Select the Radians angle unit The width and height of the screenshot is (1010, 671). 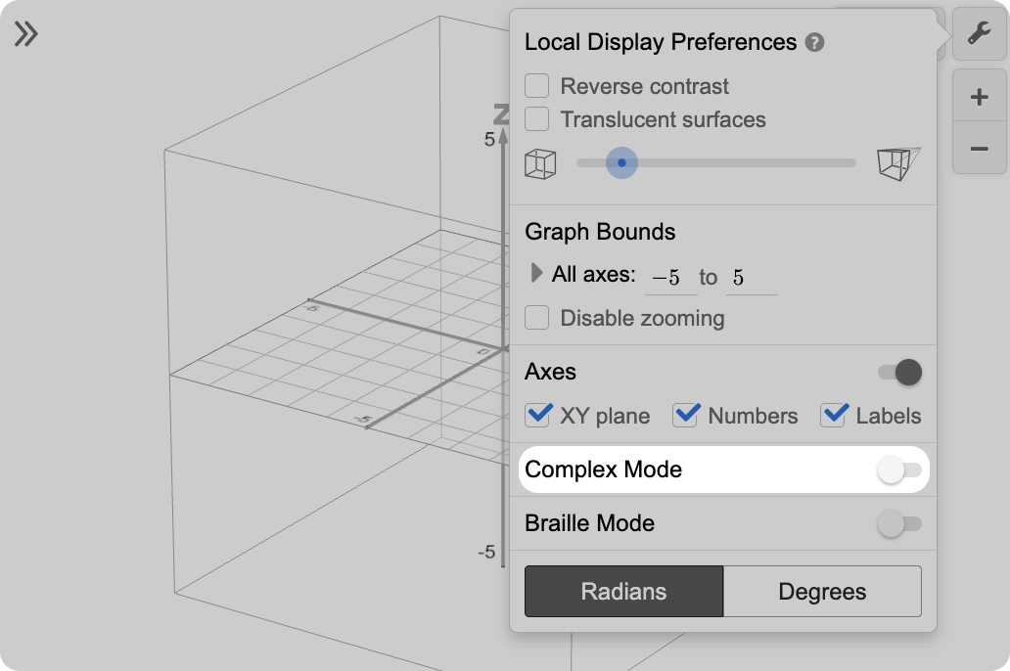pyautogui.click(x=623, y=592)
